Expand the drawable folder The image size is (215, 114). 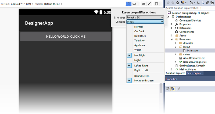coord(175,43)
